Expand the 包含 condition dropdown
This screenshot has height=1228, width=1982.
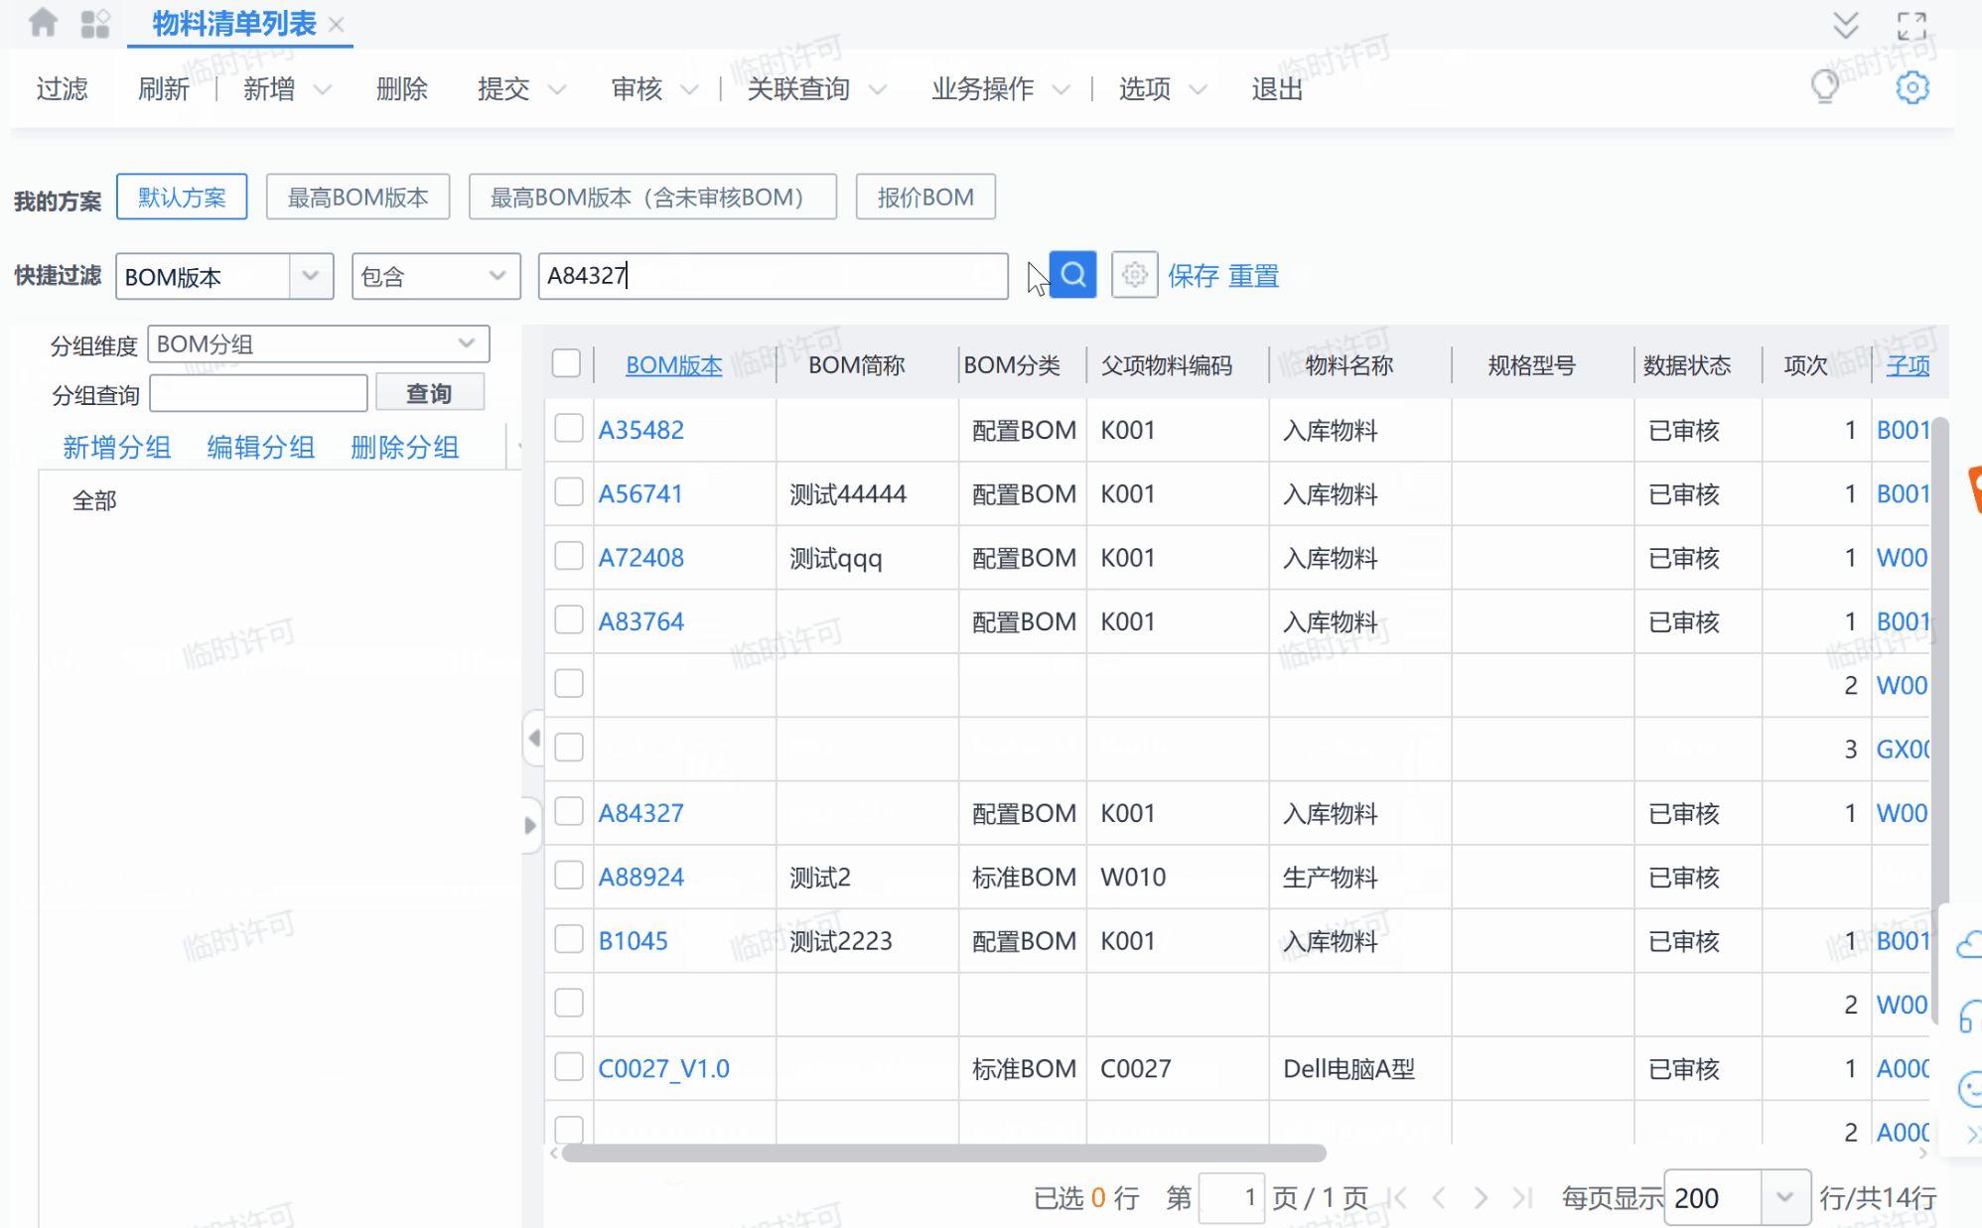coord(496,276)
